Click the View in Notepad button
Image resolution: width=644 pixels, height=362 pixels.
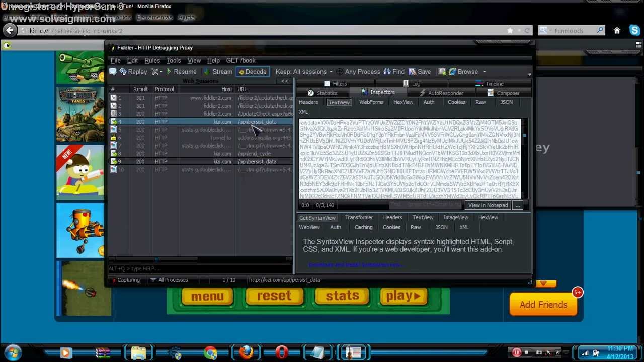click(x=488, y=205)
